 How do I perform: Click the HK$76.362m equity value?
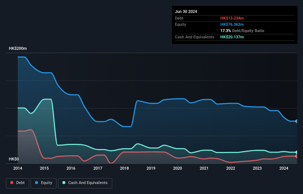pyautogui.click(x=232, y=24)
